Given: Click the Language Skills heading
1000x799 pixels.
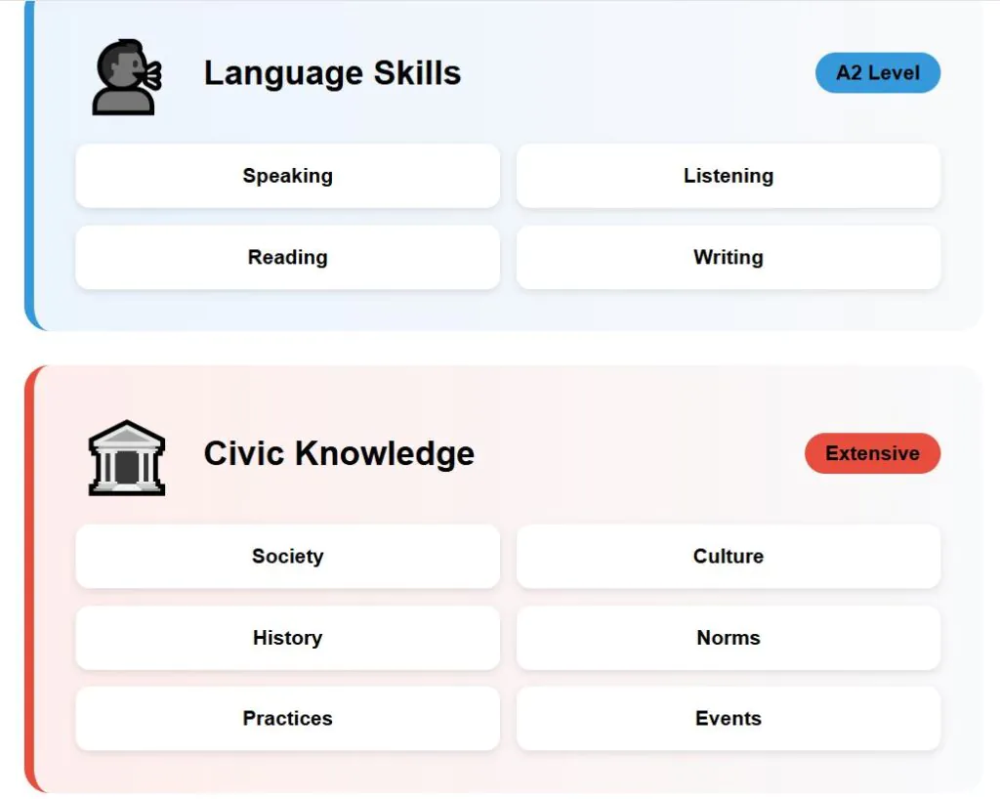Looking at the screenshot, I should (332, 73).
